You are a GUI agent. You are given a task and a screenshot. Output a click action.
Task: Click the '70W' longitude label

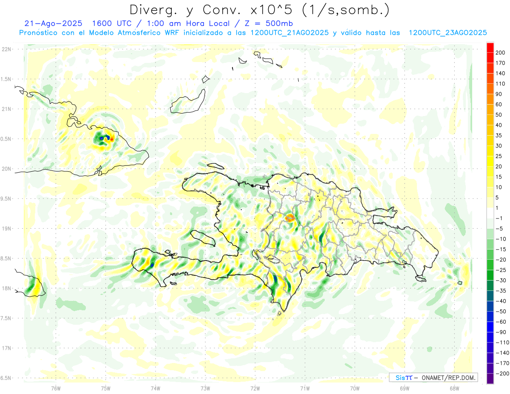pyautogui.click(x=355, y=388)
